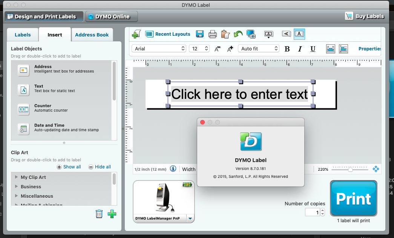Viewport: 394px width, 238px height.
Task: Open the Properties link
Action: [369, 49]
